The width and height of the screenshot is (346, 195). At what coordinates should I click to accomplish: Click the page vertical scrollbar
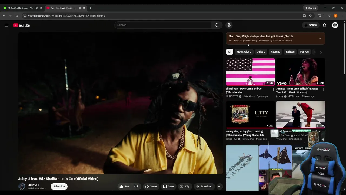tap(344, 49)
